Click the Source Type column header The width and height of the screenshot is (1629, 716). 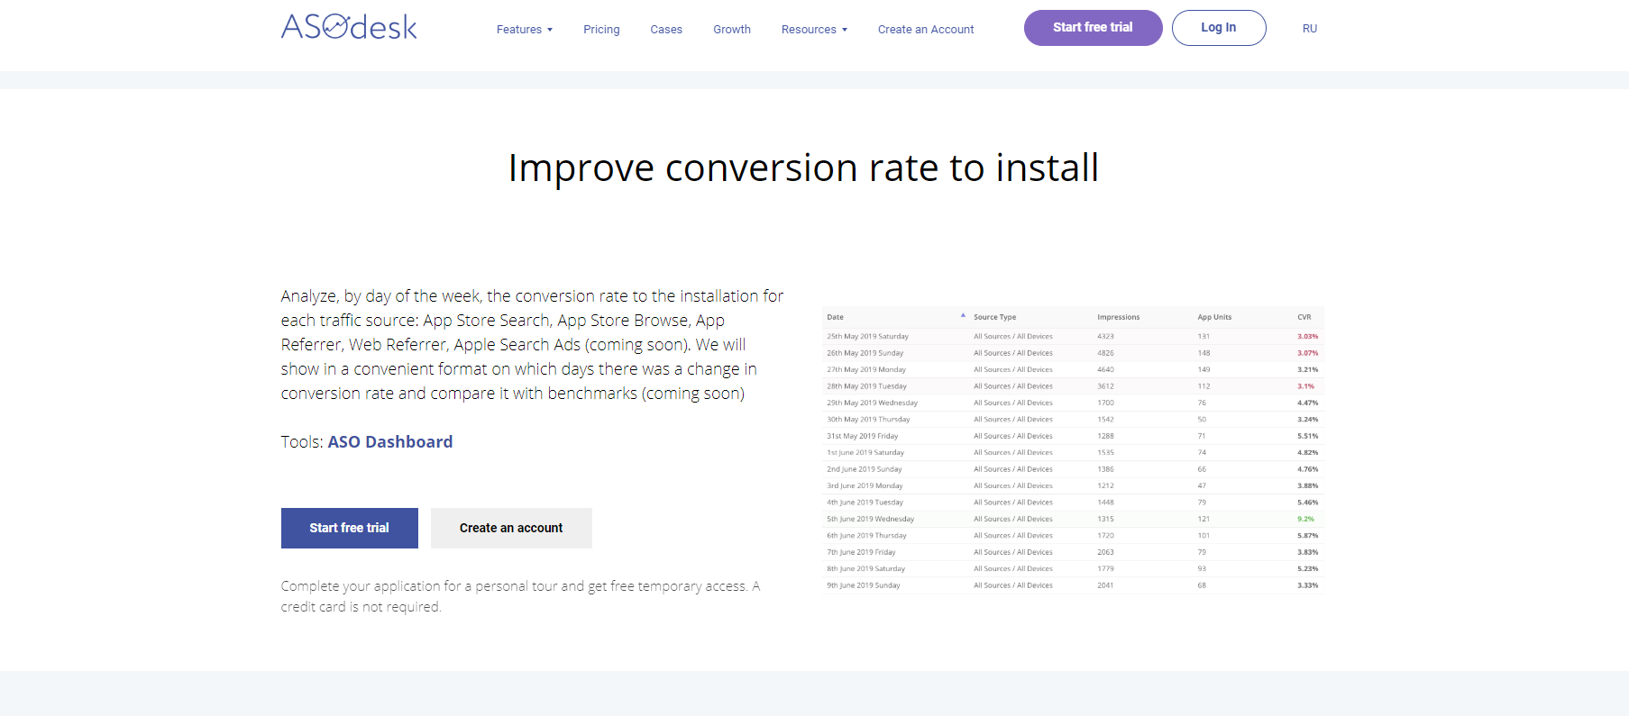(x=994, y=317)
